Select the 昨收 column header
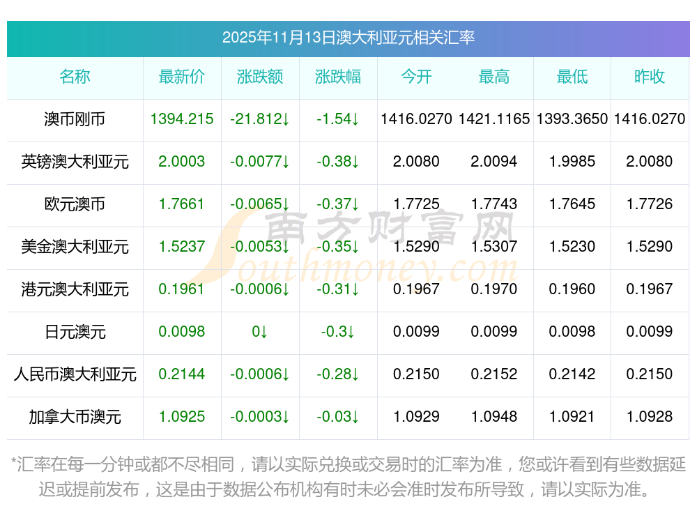The width and height of the screenshot is (697, 511). [x=650, y=77]
